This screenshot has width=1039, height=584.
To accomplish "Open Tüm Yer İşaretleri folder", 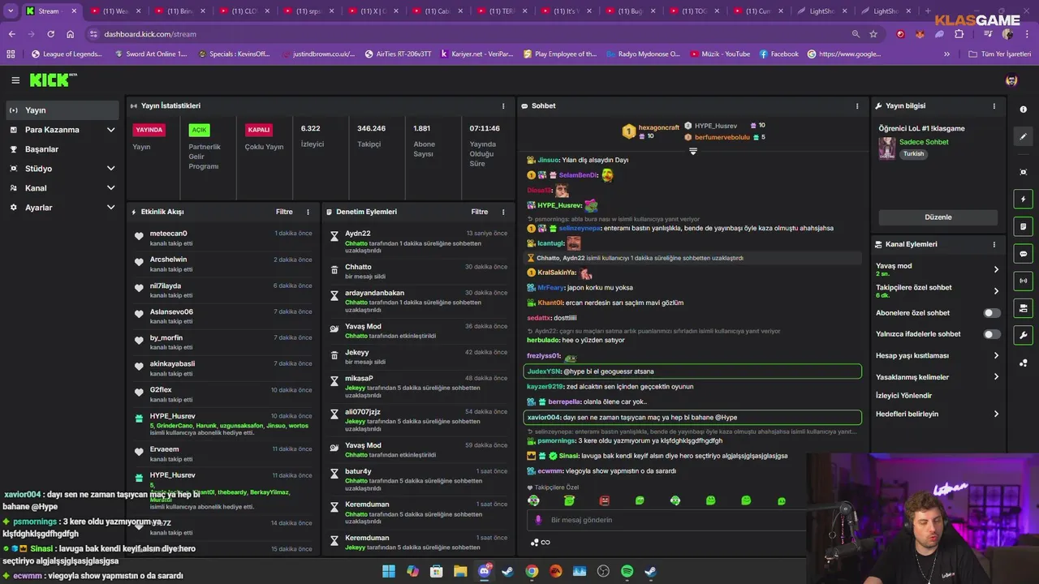I will (x=1000, y=54).
